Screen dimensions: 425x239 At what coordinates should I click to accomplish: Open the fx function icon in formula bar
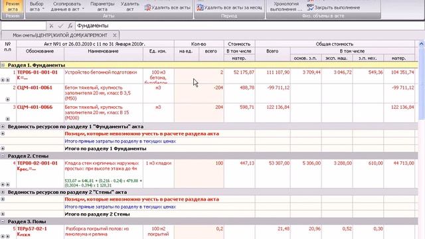70,26
